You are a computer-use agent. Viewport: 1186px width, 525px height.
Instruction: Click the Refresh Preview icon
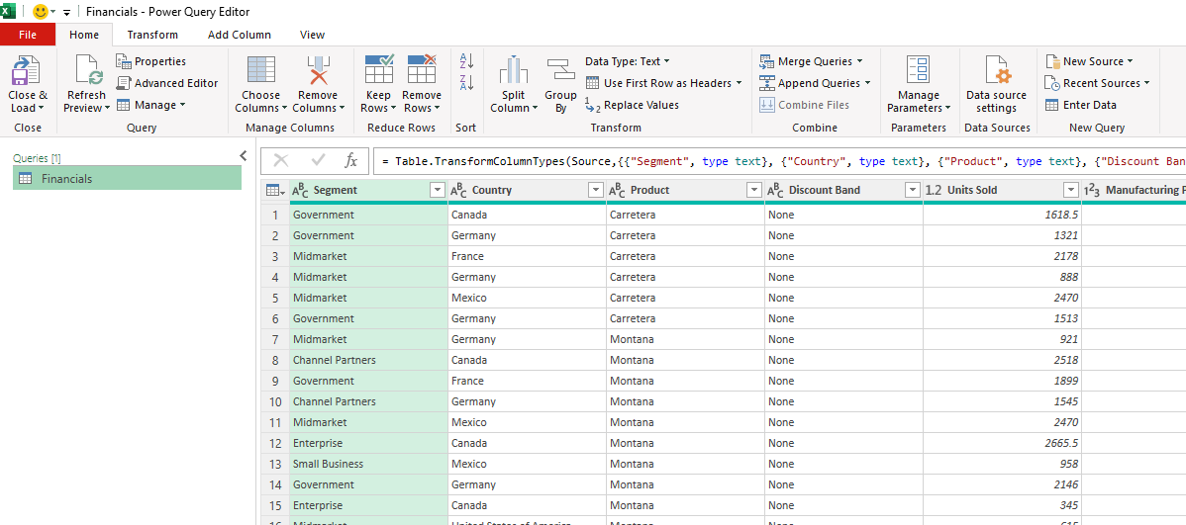(x=87, y=70)
